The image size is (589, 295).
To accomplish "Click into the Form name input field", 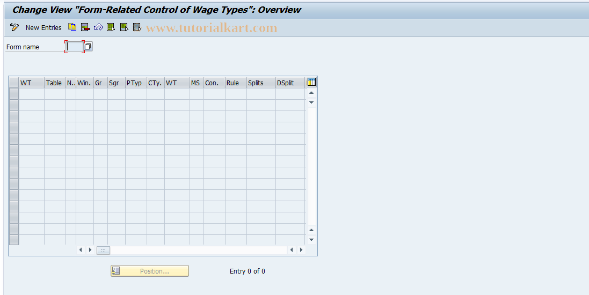I will 75,47.
